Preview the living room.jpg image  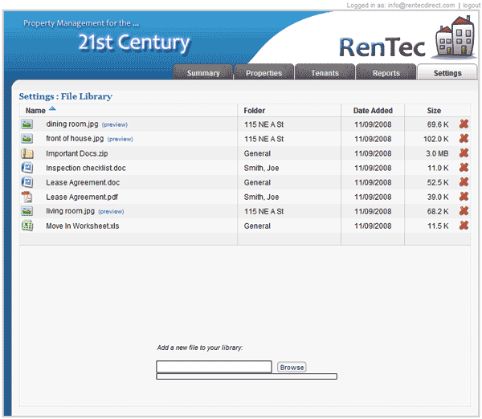[111, 211]
